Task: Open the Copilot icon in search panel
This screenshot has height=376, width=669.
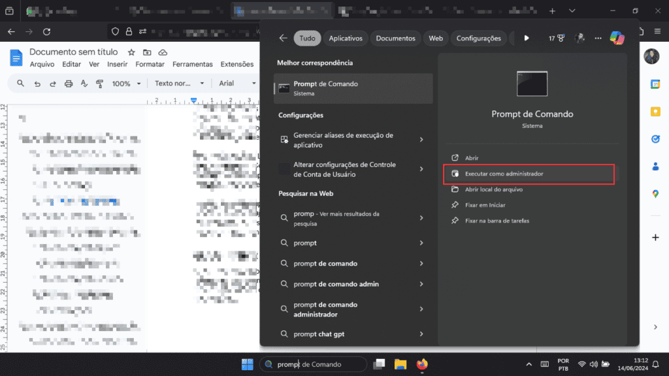Action: click(x=617, y=38)
